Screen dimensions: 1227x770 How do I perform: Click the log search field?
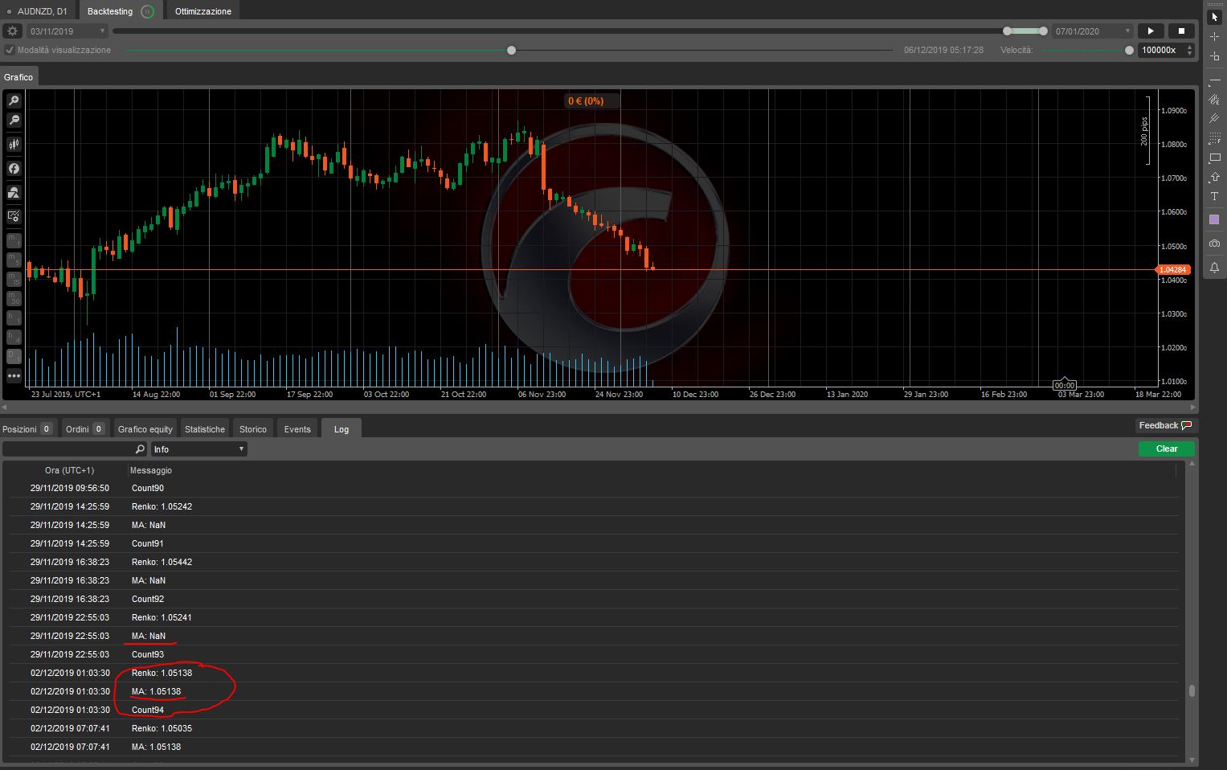(x=75, y=449)
